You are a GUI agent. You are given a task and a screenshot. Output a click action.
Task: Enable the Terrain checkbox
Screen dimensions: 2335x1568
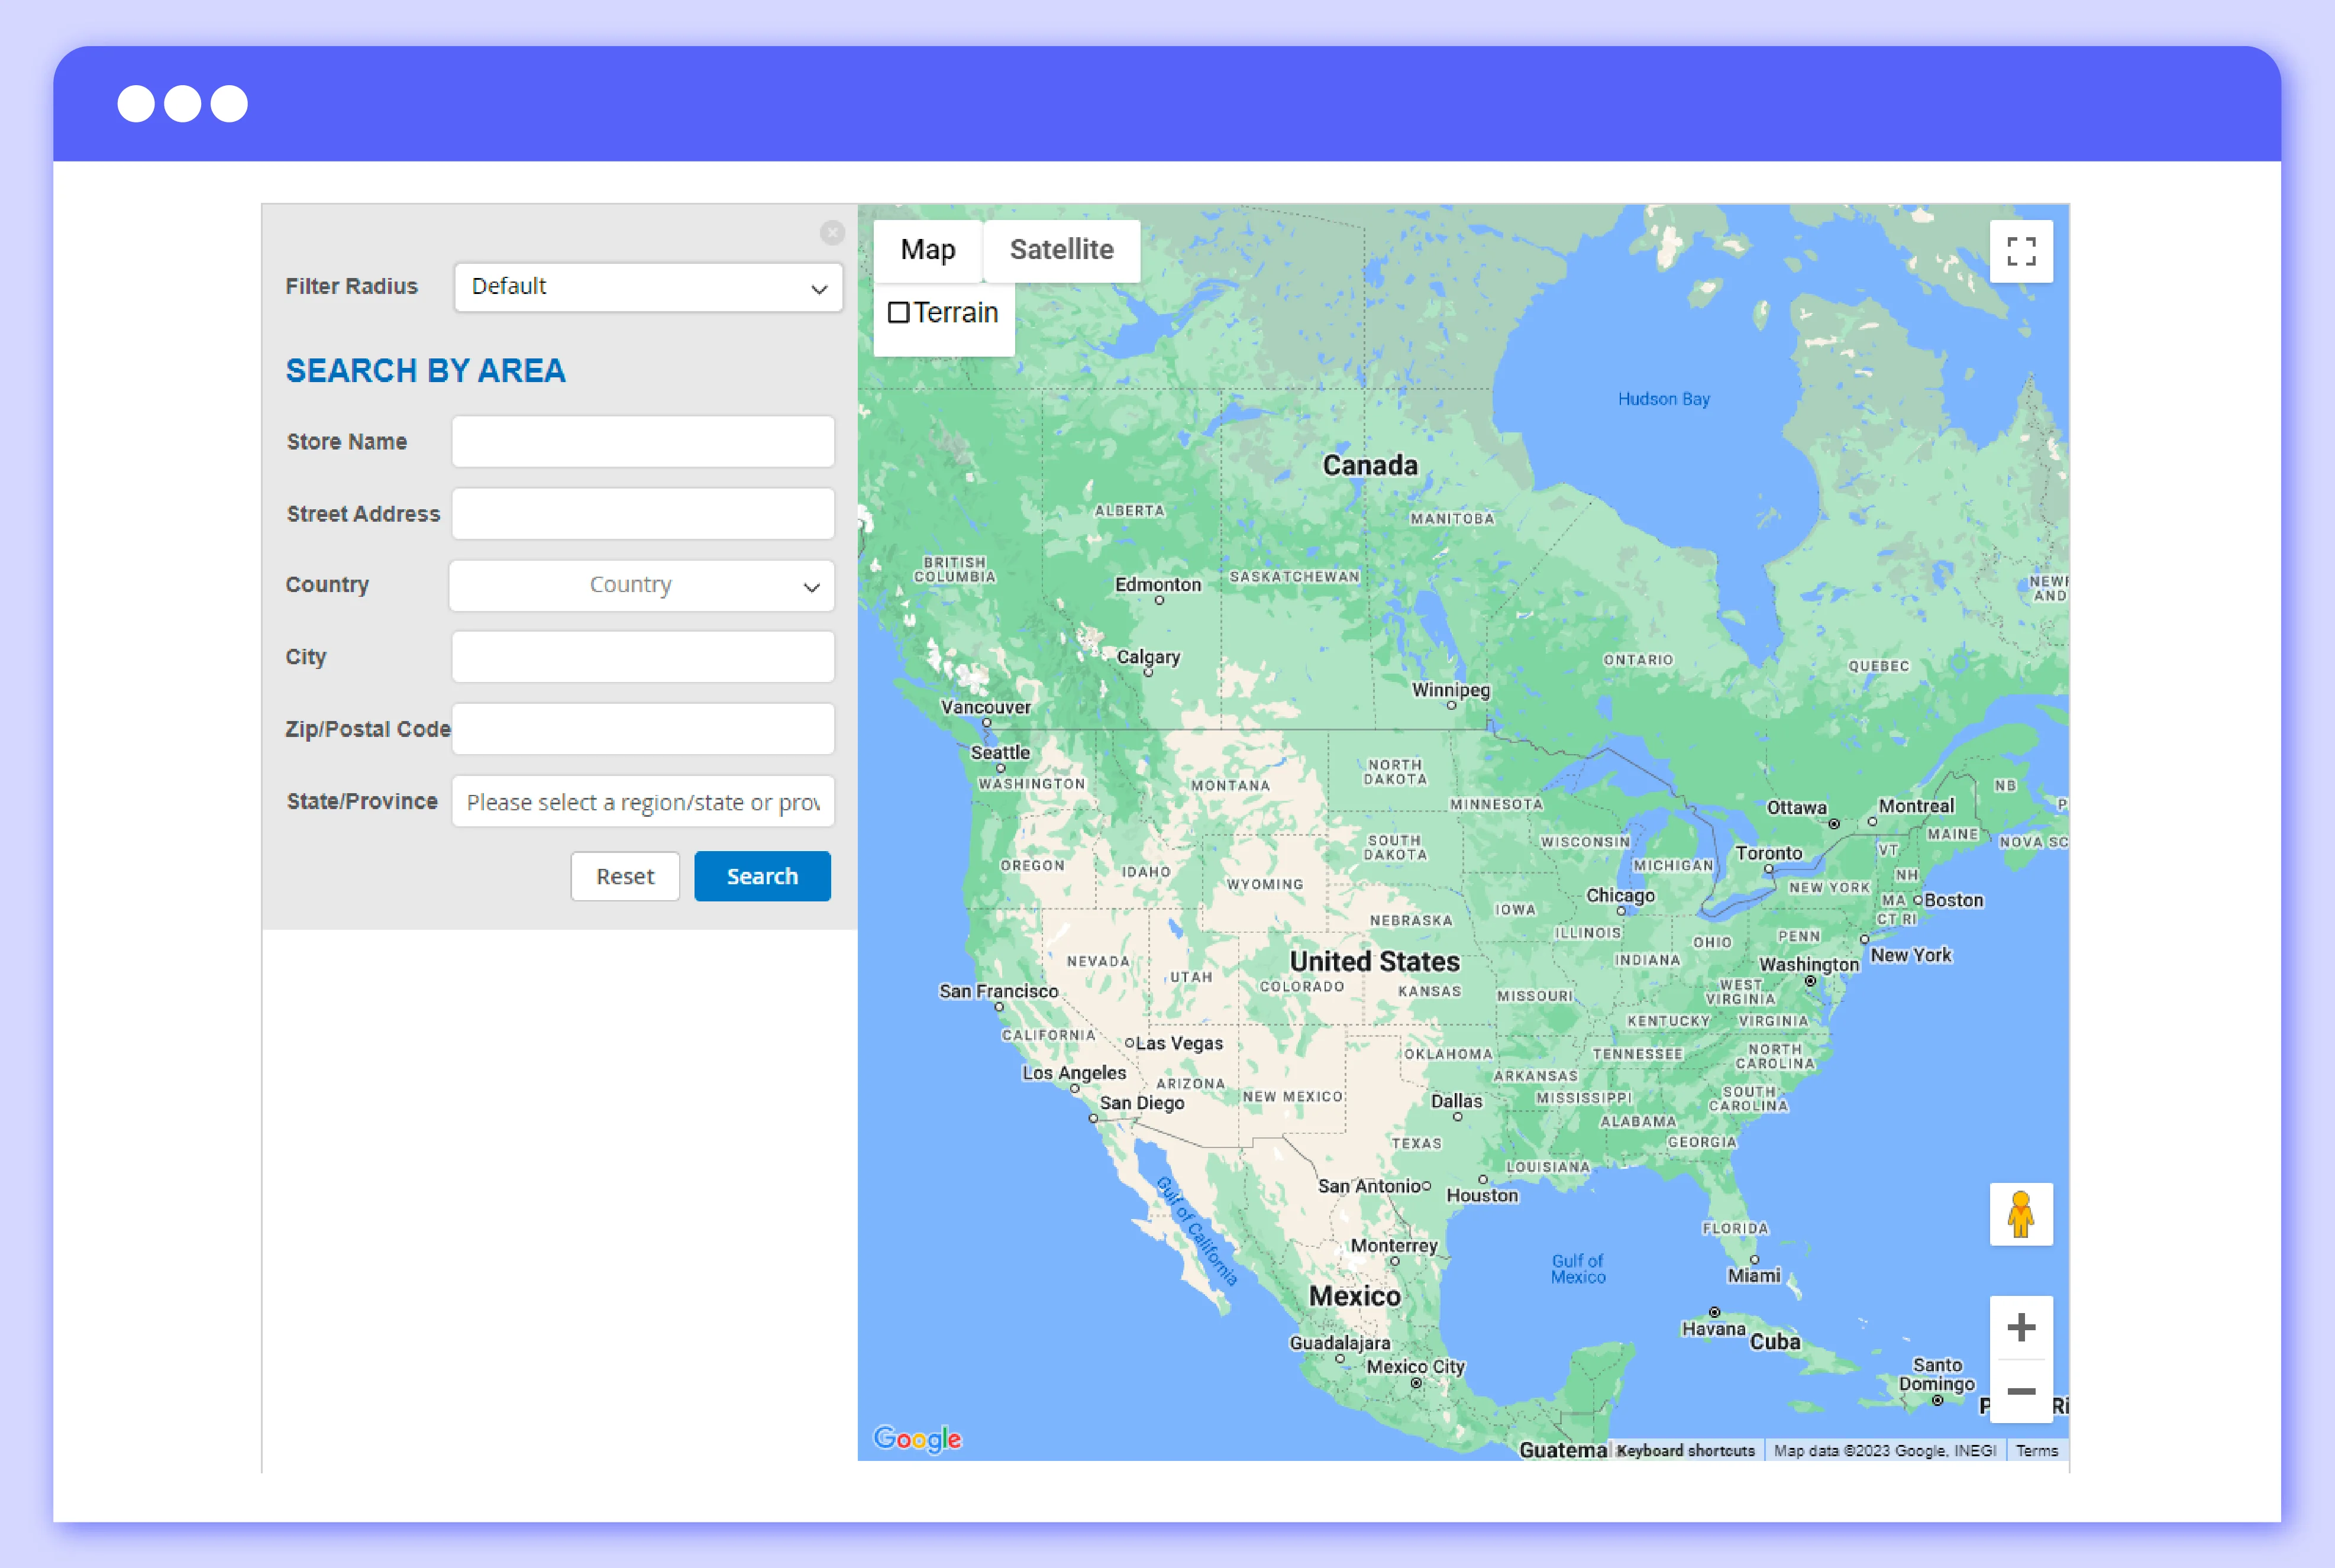pyautogui.click(x=899, y=313)
